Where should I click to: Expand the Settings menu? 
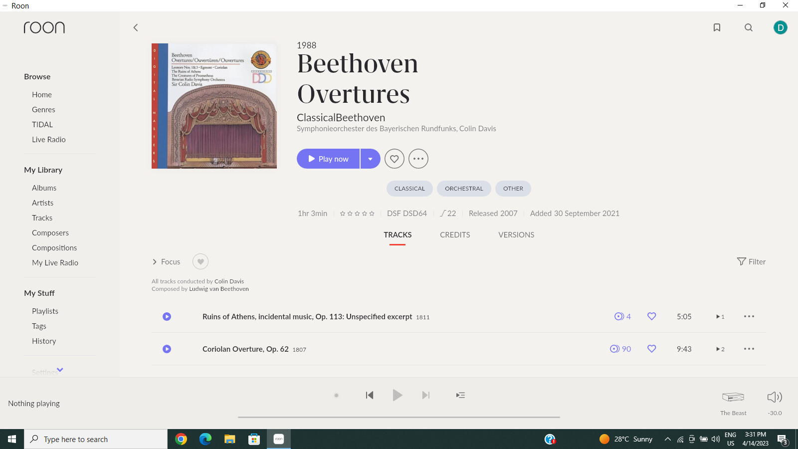coord(59,370)
